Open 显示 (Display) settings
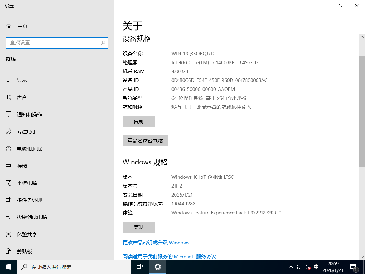 22,80
